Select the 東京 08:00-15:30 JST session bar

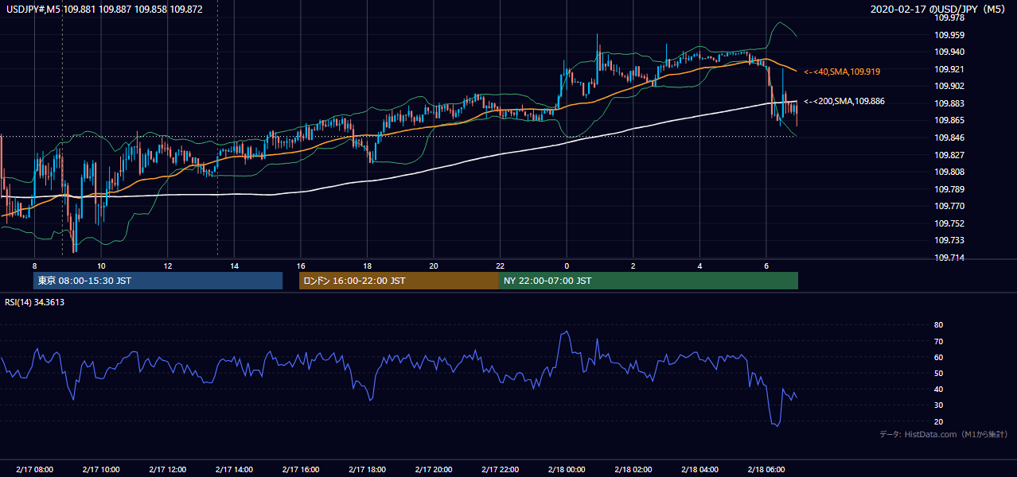coord(158,281)
